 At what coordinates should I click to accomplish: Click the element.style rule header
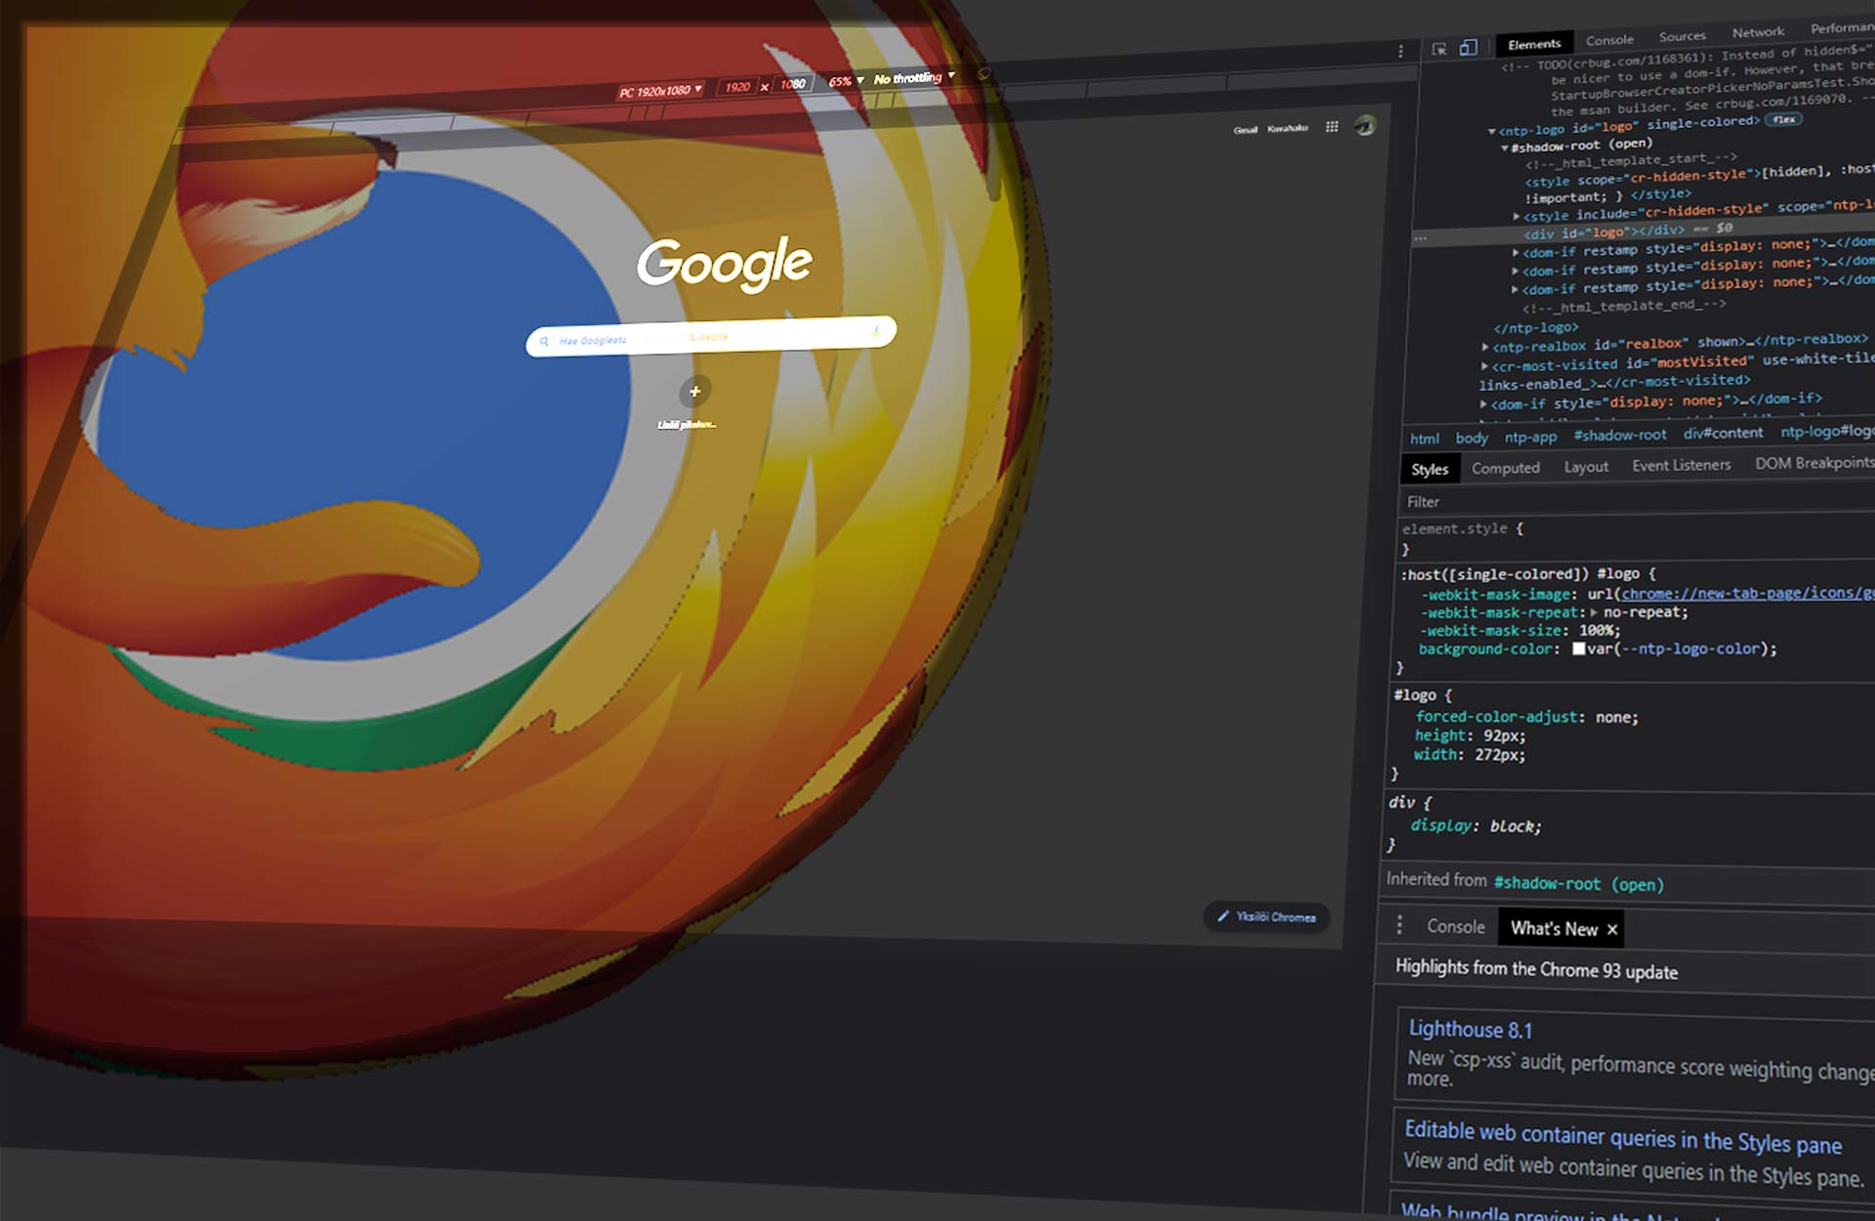pos(1462,528)
